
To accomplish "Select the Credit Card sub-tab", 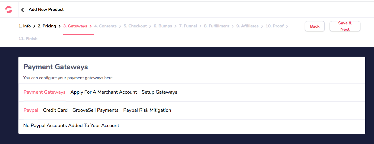I will (55, 110).
